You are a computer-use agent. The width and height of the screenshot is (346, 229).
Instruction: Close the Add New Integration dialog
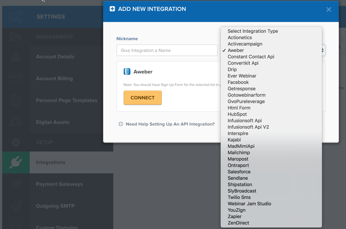pyautogui.click(x=329, y=10)
